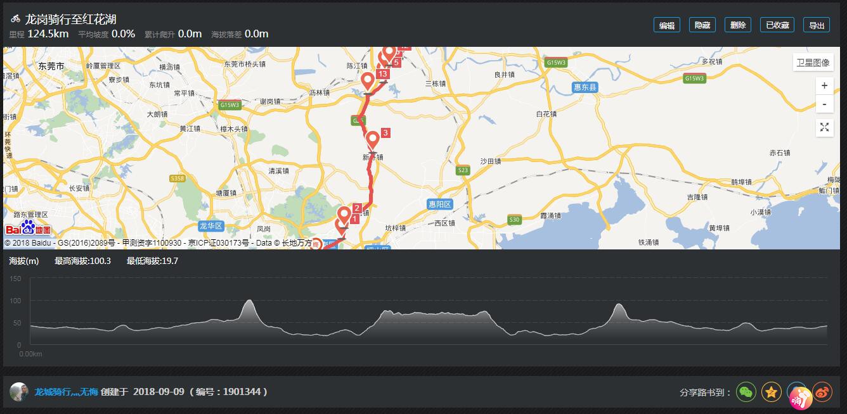Select waypoint marker number 13
This screenshot has height=414, width=847.
367,82
